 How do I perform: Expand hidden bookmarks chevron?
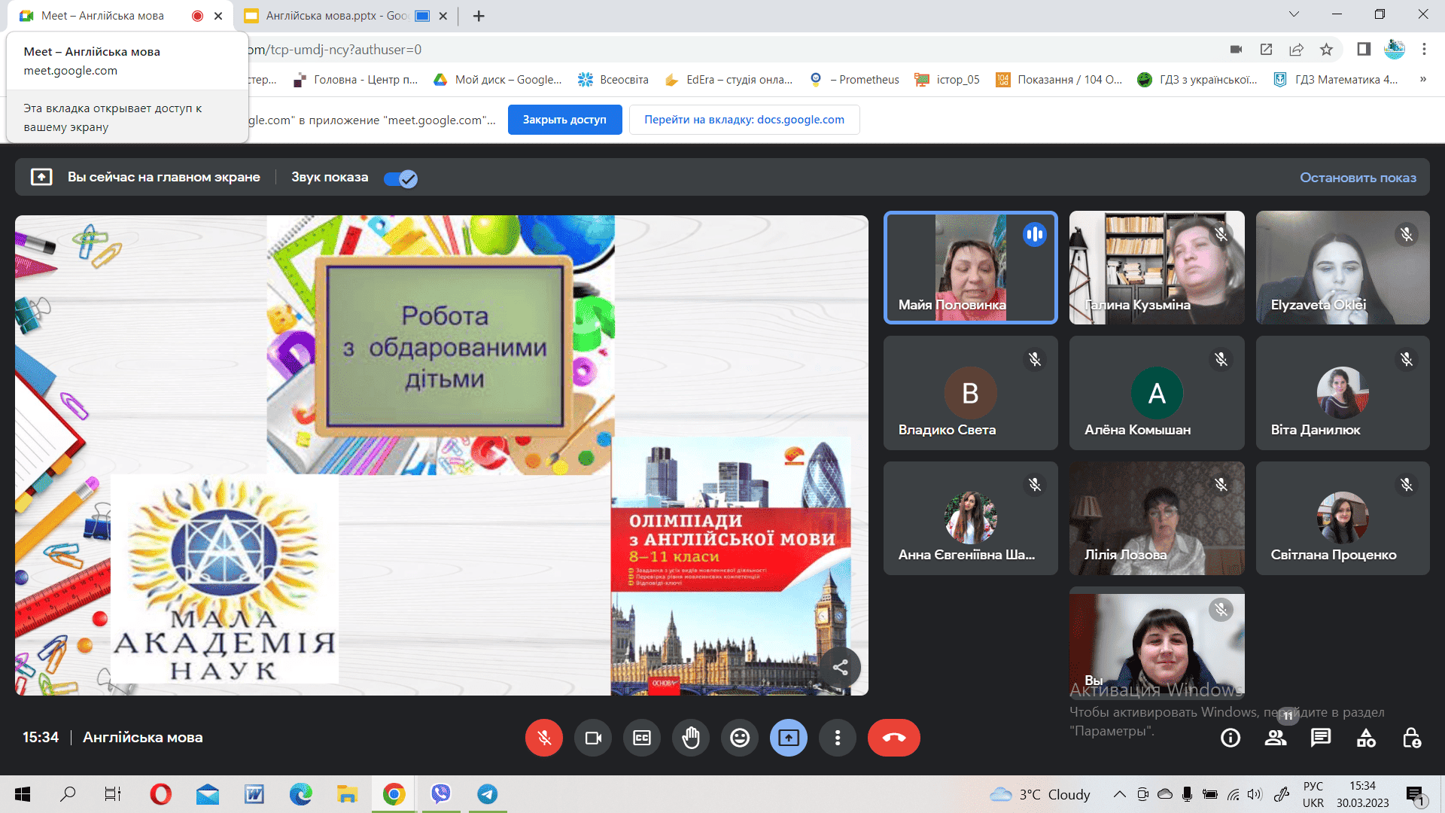click(1422, 80)
